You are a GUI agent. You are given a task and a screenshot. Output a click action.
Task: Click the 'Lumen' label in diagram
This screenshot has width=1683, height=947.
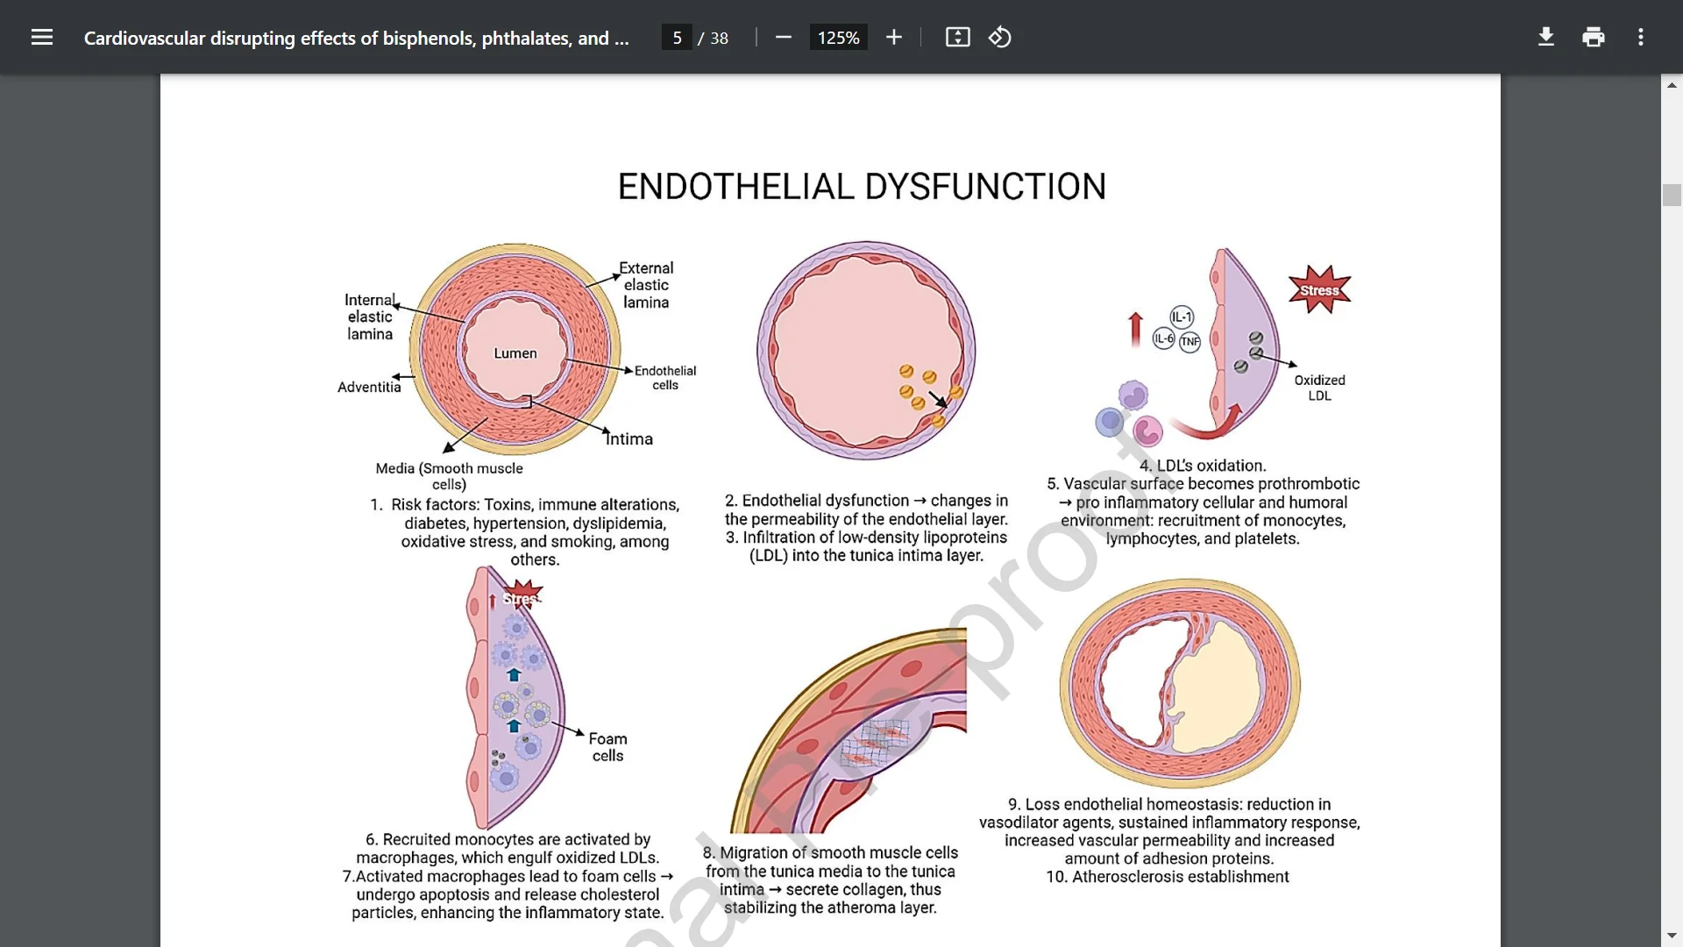[515, 353]
